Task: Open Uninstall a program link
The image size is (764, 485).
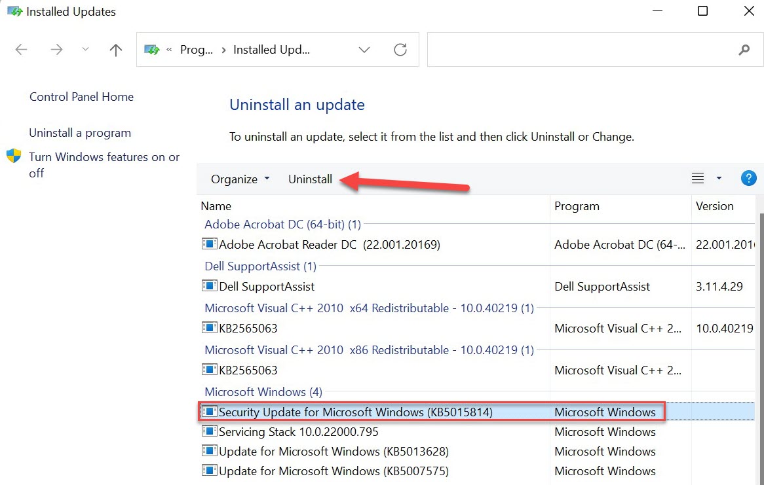Action: (80, 133)
